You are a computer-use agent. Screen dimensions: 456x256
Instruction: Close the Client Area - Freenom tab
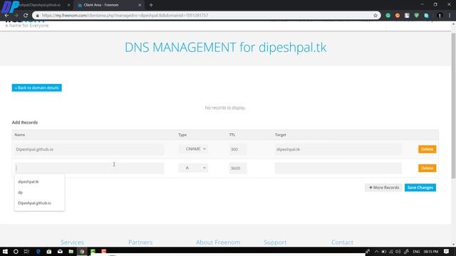[x=140, y=5]
